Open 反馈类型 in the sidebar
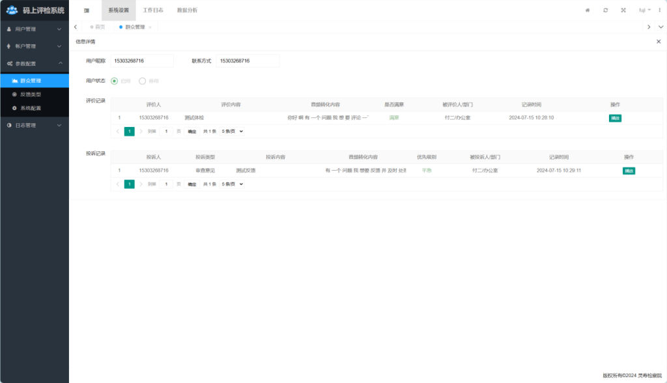 [31, 94]
